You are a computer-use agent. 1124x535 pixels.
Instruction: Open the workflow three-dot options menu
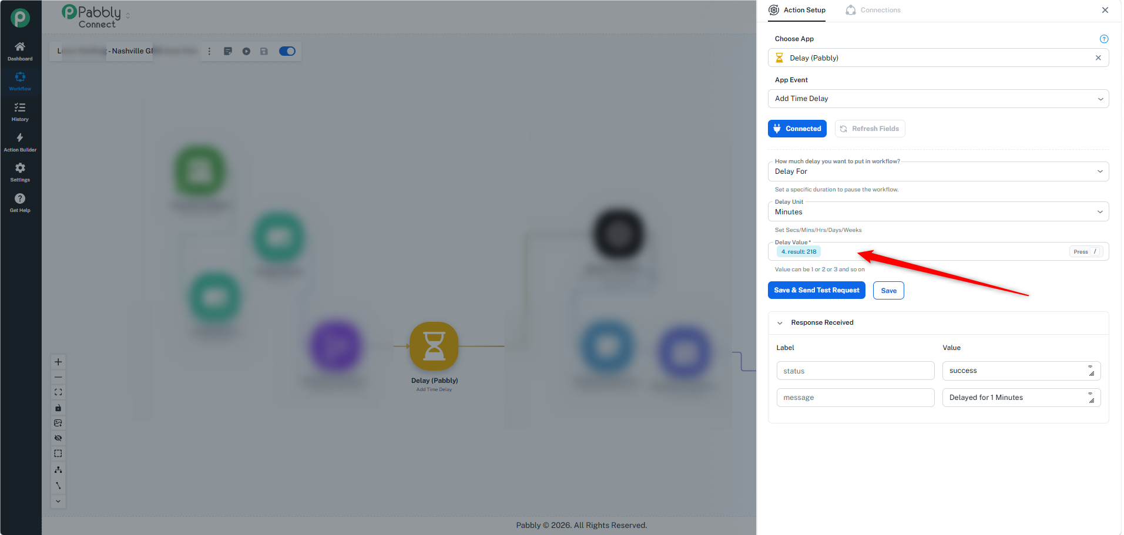(x=209, y=51)
